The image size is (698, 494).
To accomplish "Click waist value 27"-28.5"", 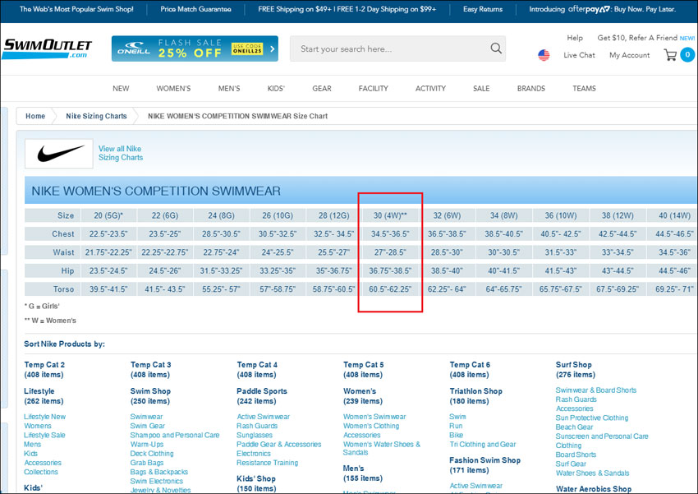I will [390, 252].
